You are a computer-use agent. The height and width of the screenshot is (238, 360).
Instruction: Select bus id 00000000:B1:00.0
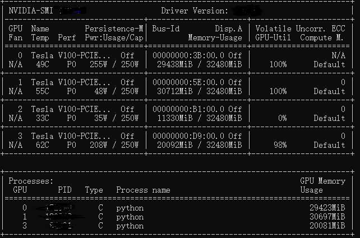188,109
